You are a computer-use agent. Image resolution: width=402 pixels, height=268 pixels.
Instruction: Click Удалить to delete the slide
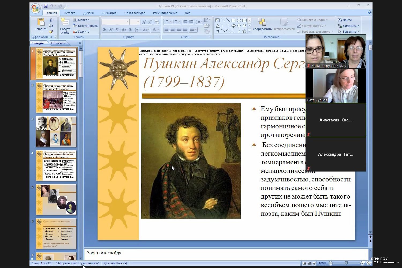(81, 32)
